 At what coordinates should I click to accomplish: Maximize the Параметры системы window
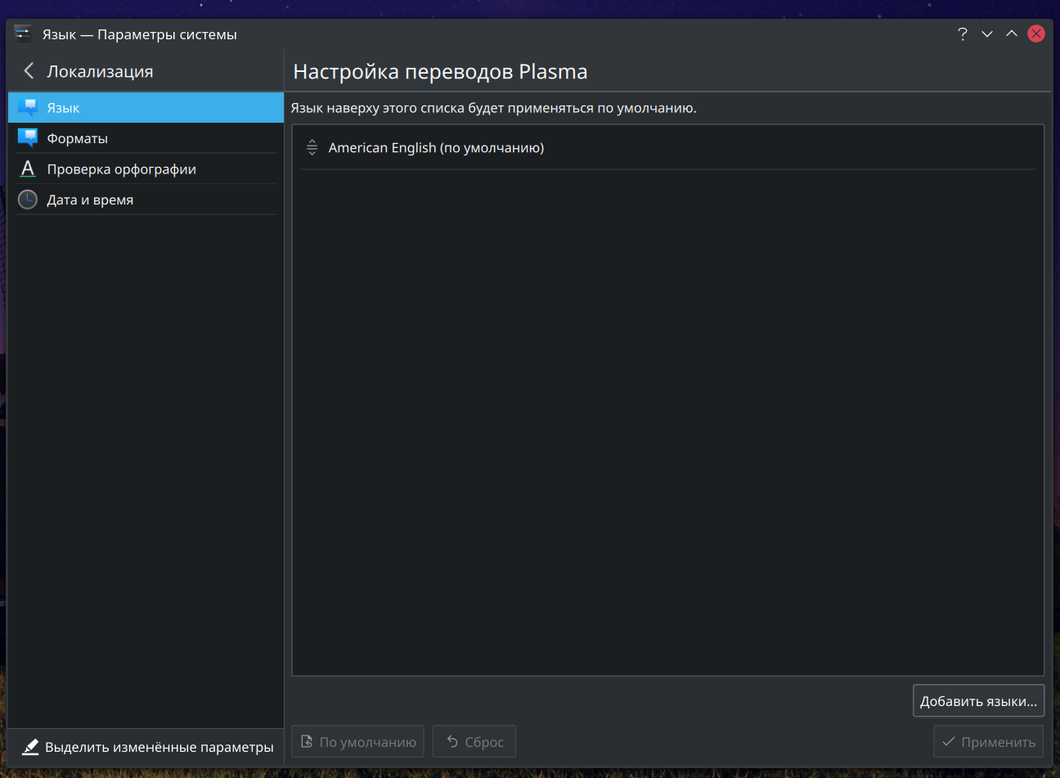[x=1012, y=34]
